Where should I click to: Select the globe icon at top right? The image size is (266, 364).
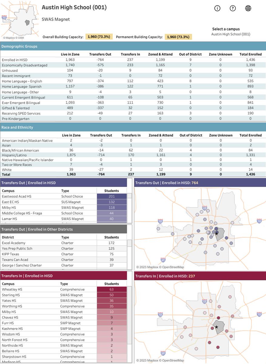248,8
